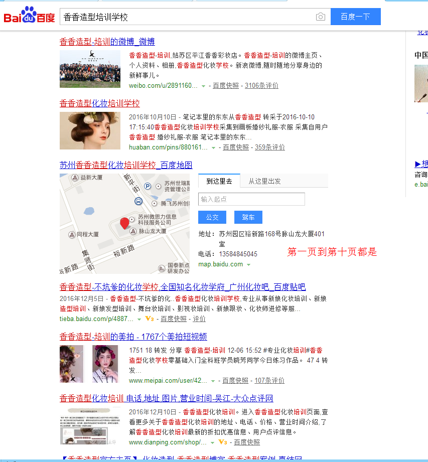
Task: Click V3 badge on dianping result
Action: point(223,442)
